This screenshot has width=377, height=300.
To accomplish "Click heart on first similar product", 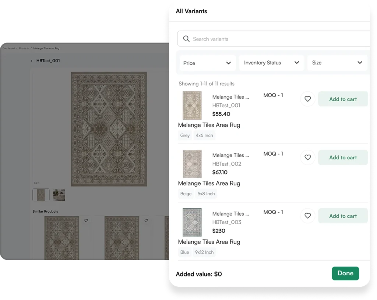I will tap(86, 221).
